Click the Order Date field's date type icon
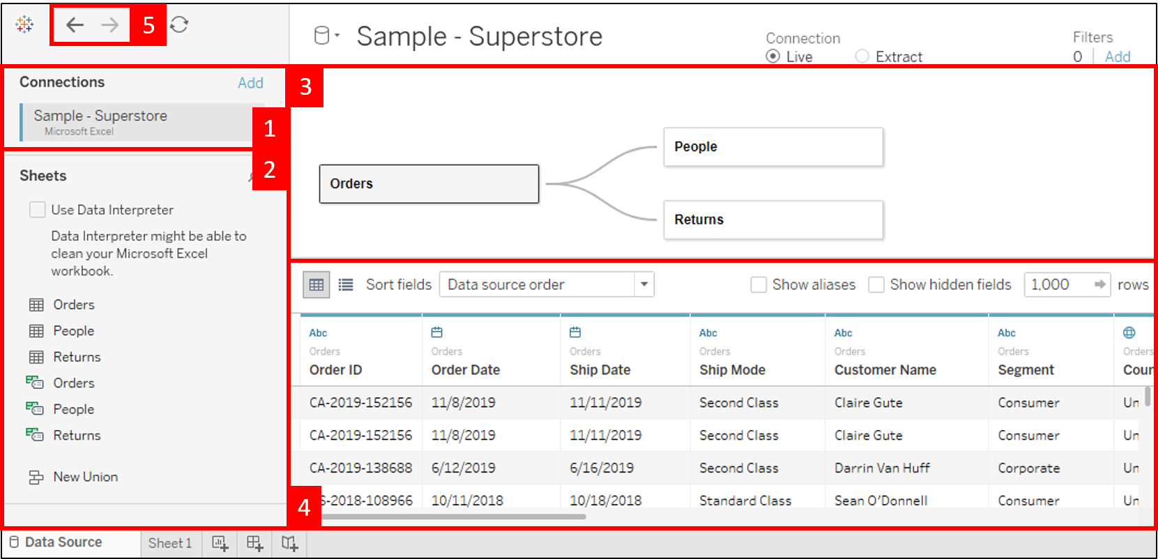 [437, 332]
